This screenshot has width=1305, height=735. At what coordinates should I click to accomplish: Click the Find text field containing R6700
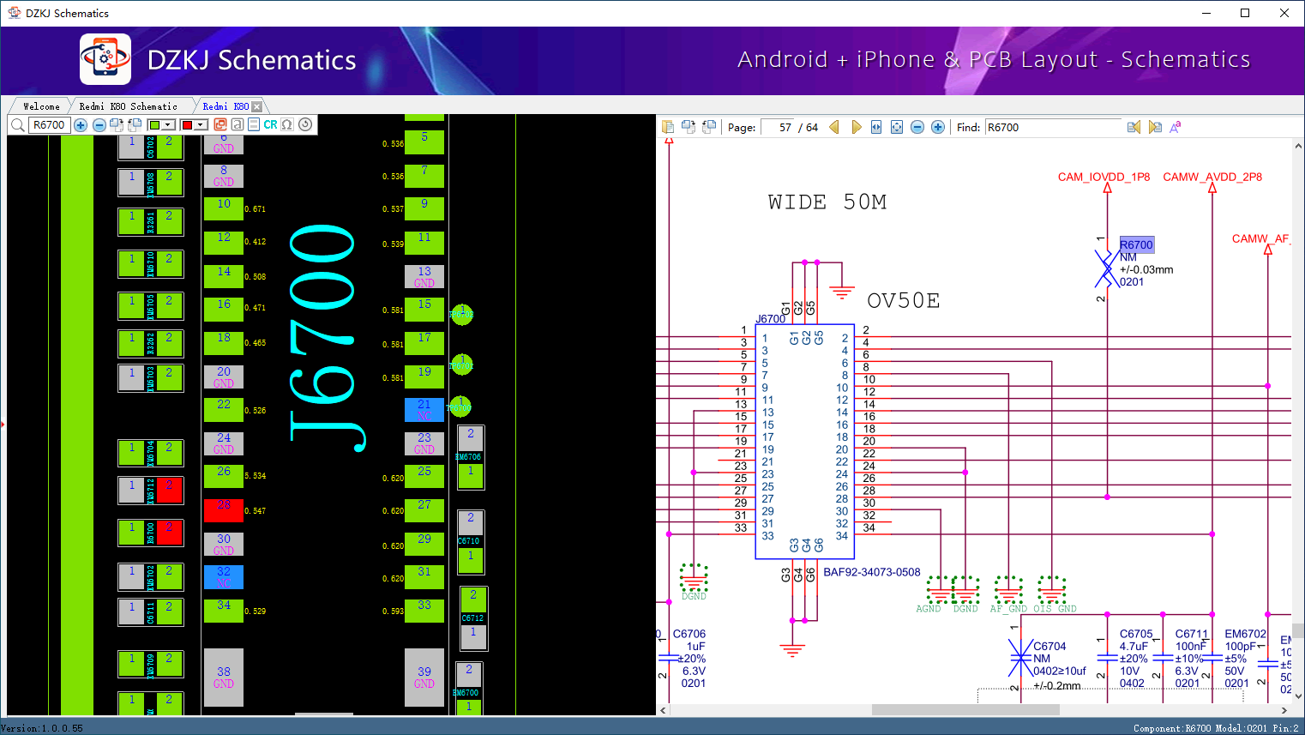1052,127
